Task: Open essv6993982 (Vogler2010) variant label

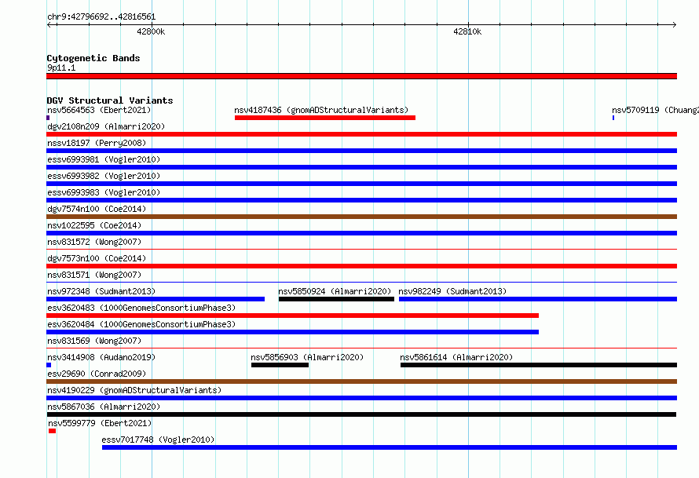Action: (x=104, y=176)
